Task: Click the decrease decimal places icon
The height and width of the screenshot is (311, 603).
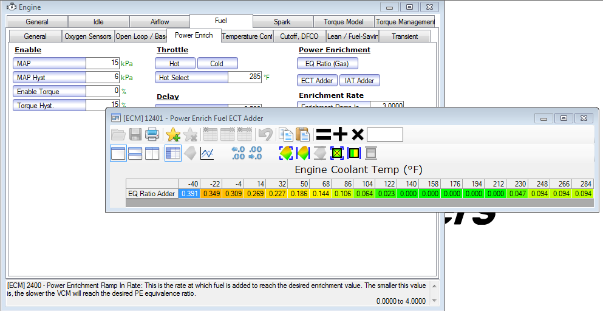Action: pos(256,154)
